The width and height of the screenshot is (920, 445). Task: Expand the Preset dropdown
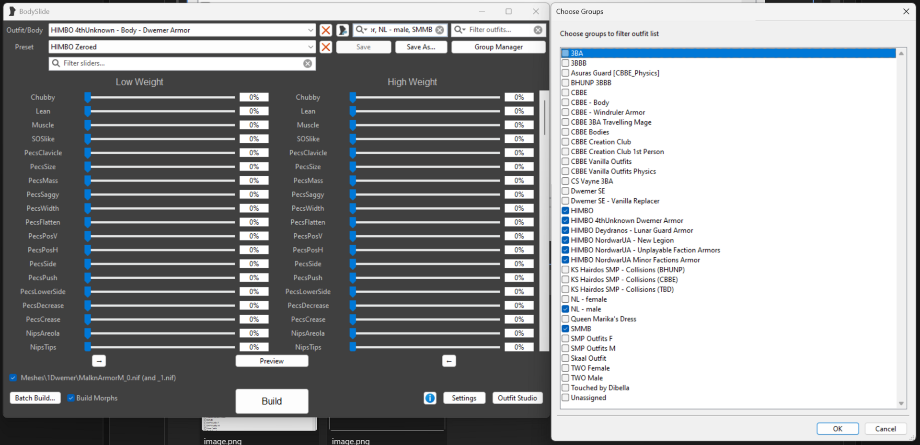[310, 47]
